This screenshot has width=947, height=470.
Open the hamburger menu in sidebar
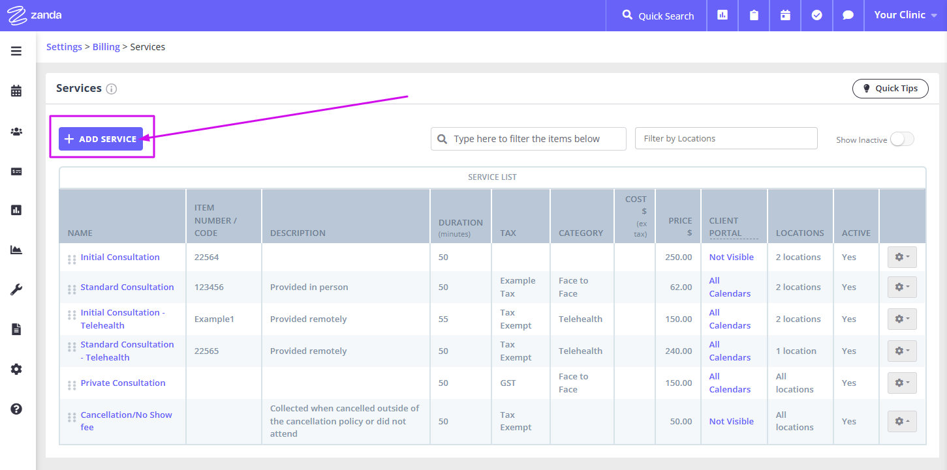(x=16, y=51)
